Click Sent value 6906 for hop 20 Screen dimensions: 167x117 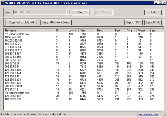pyautogui.click(x=83, y=96)
